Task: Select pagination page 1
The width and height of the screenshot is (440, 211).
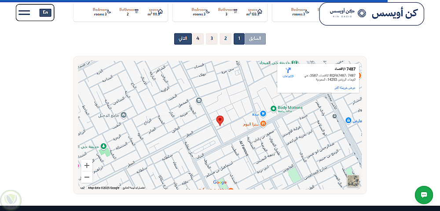Action: coord(239,39)
